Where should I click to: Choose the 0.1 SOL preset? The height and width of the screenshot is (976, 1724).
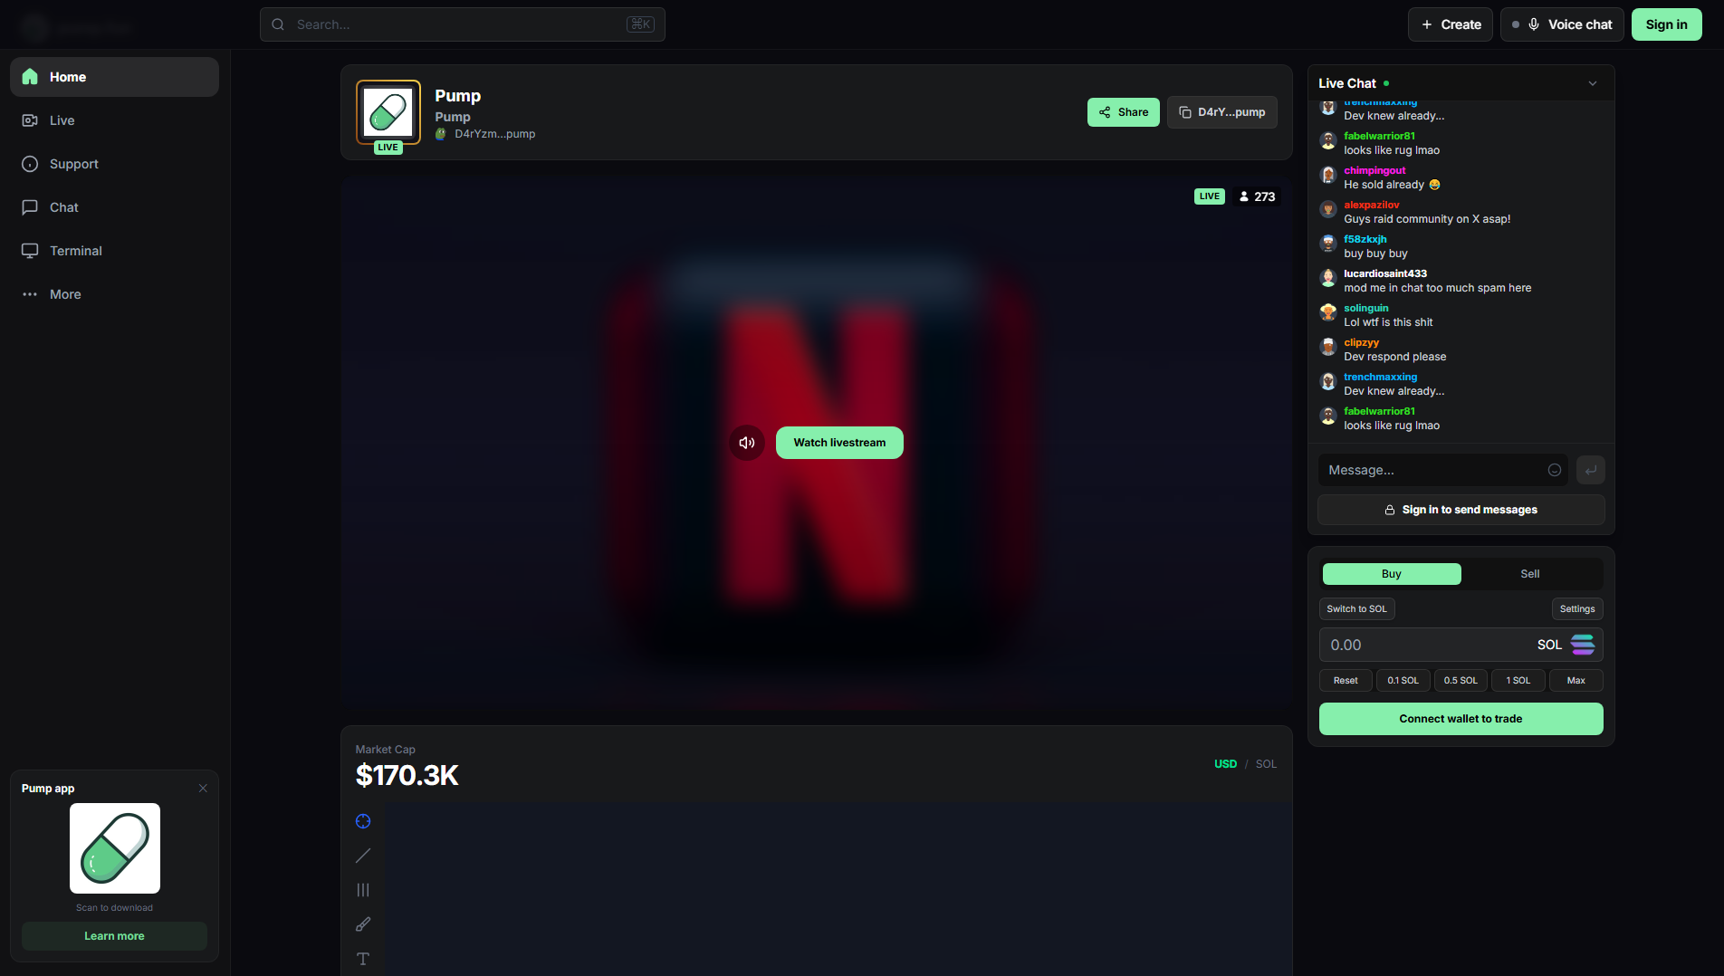pos(1403,681)
